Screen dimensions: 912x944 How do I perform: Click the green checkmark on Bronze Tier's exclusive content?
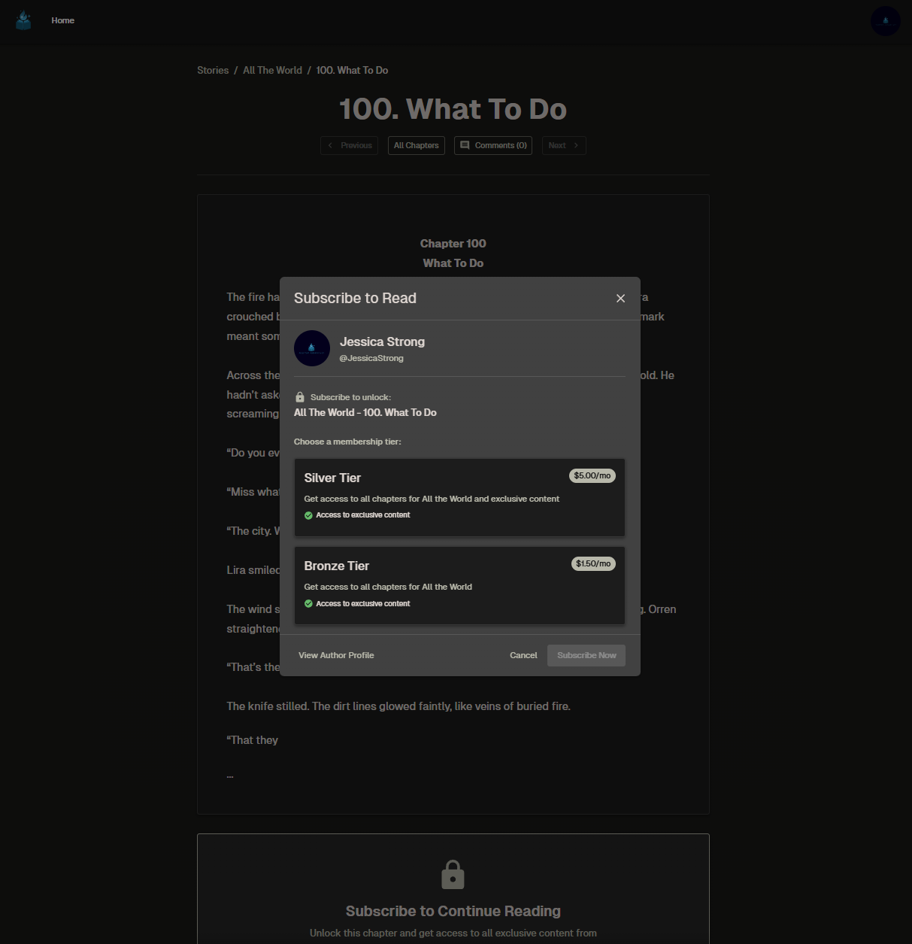[x=308, y=603]
